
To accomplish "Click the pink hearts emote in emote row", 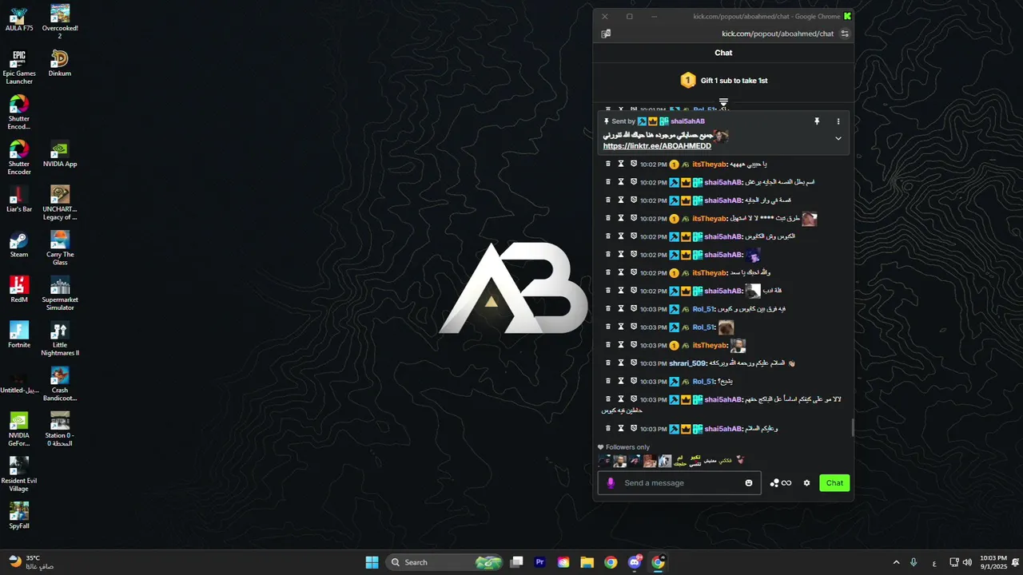I will click(740, 460).
